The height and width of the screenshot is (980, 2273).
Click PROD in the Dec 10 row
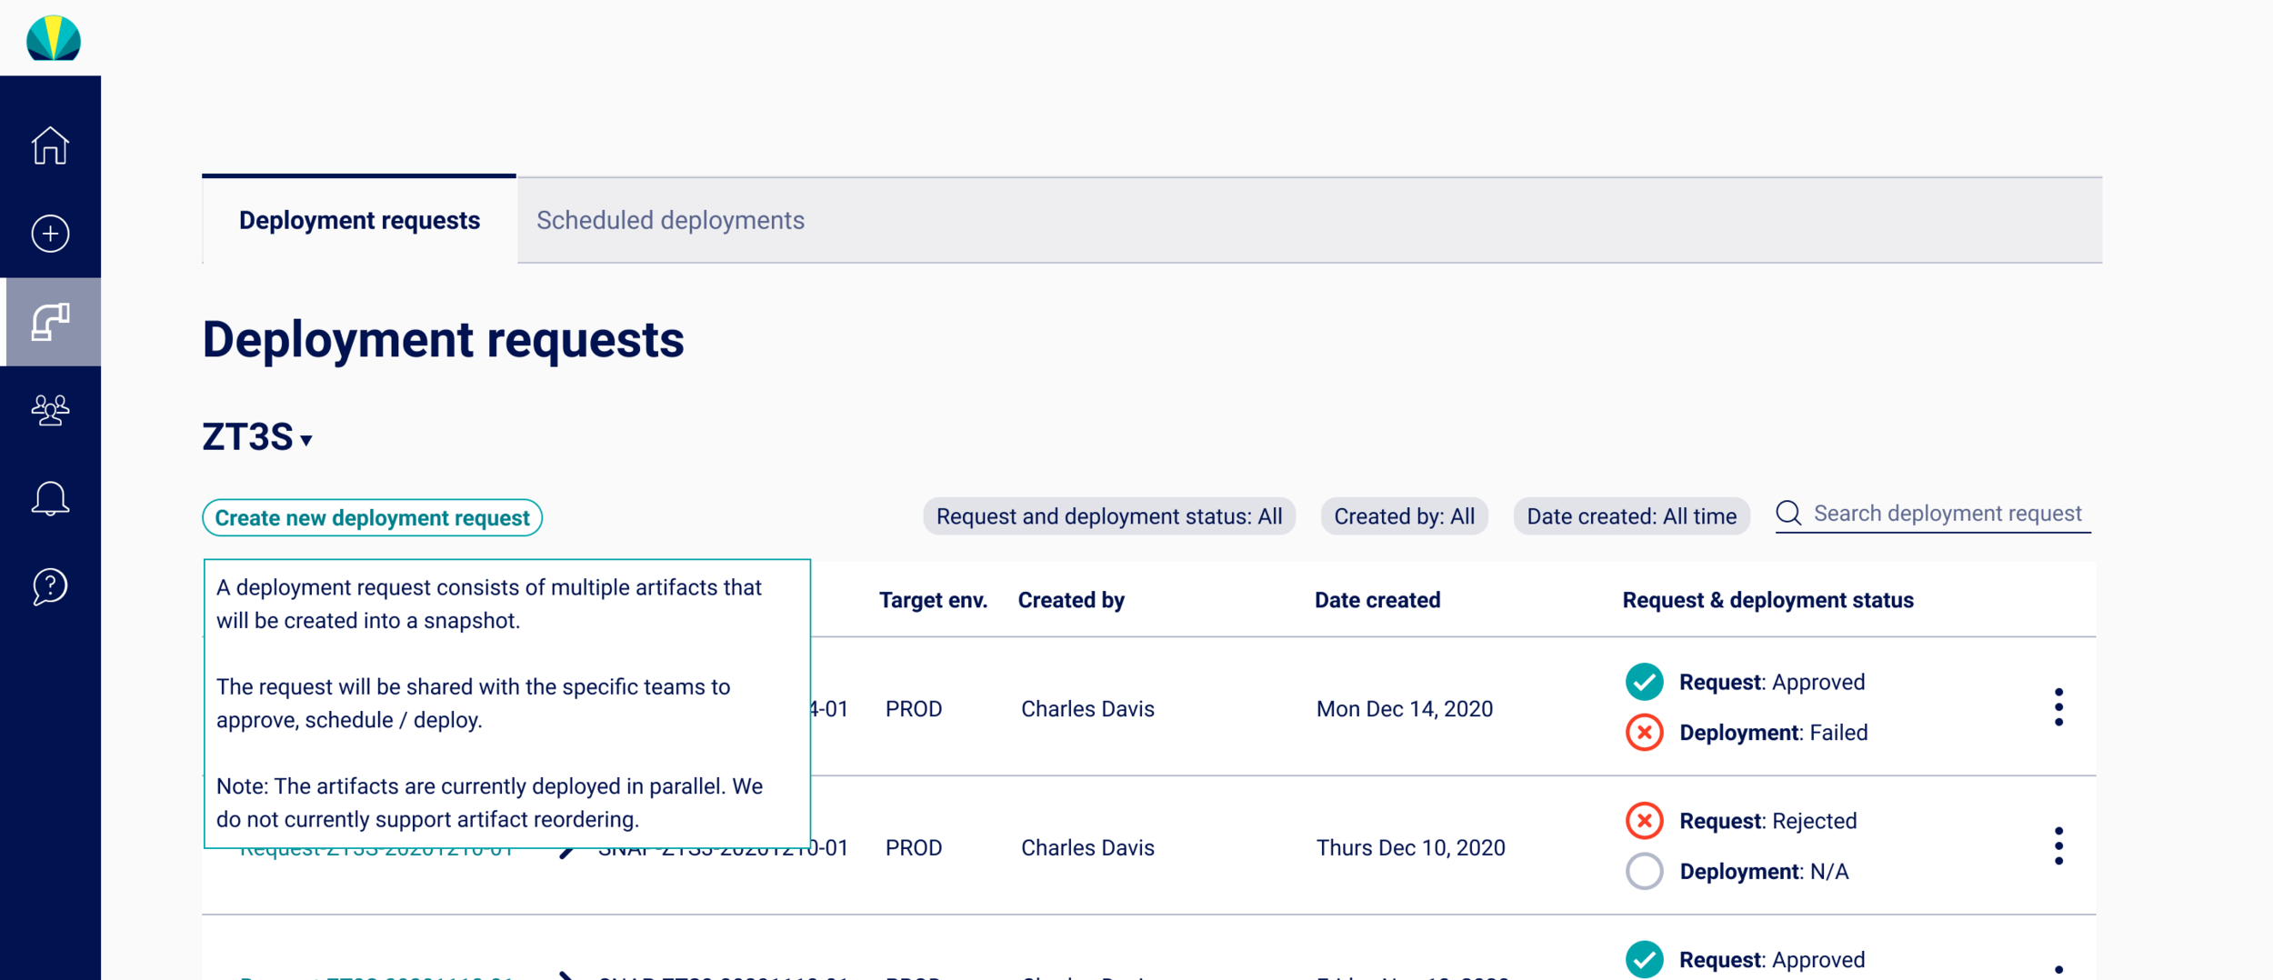click(x=914, y=847)
